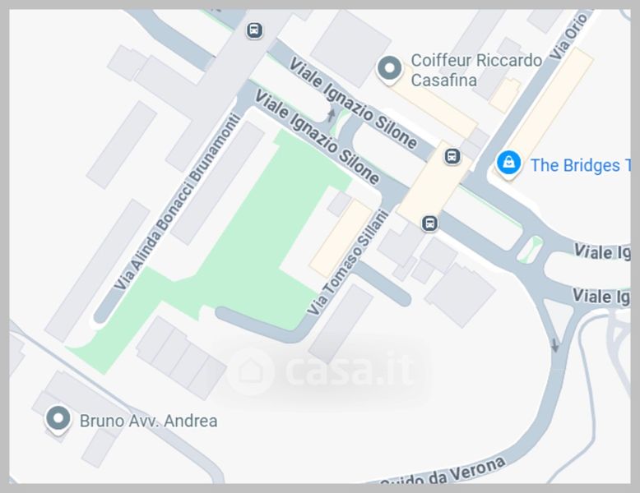This screenshot has height=493, width=640.
Task: Click the casa.it house logo watermark
Action: 250,371
